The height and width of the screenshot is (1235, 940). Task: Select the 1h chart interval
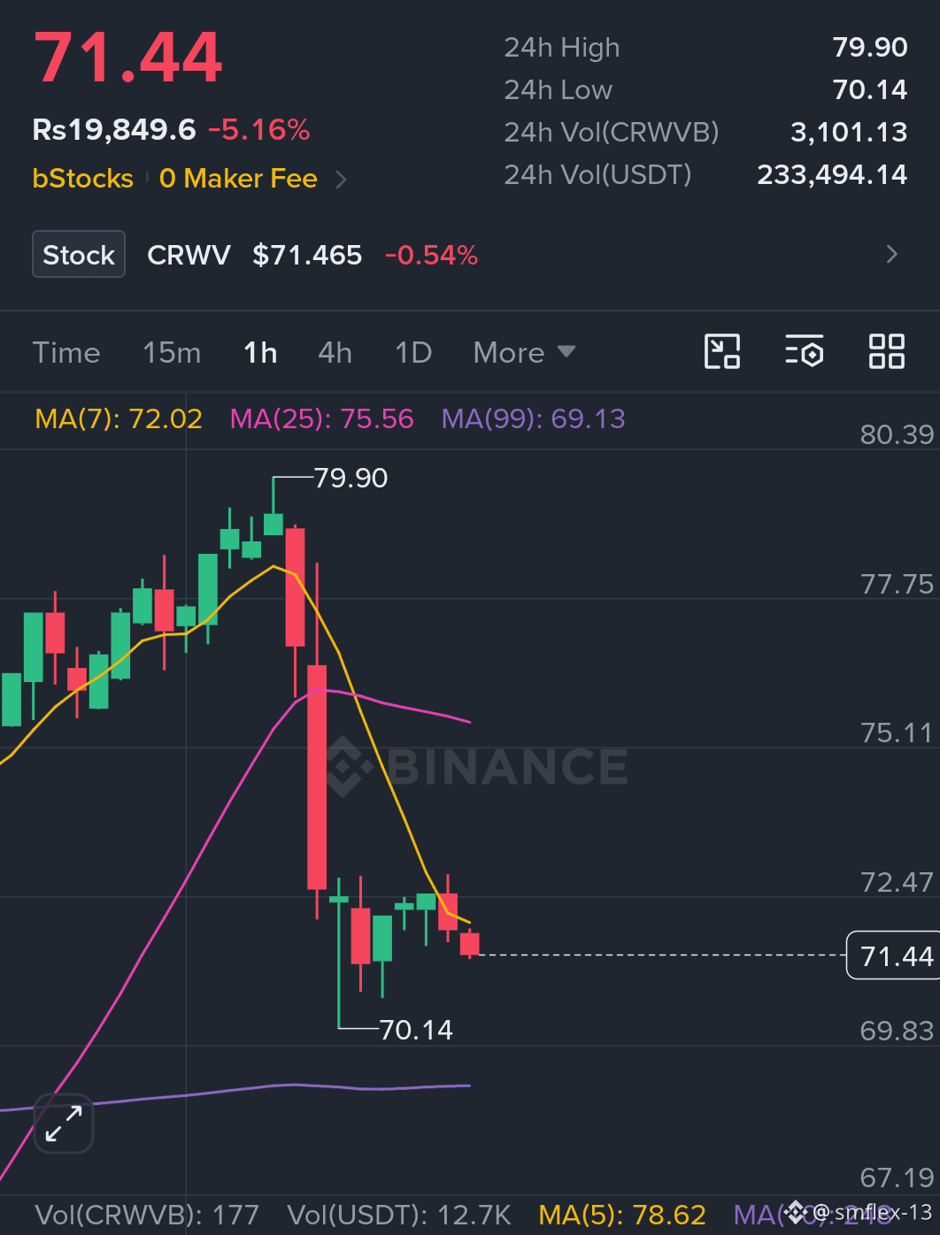tap(260, 353)
